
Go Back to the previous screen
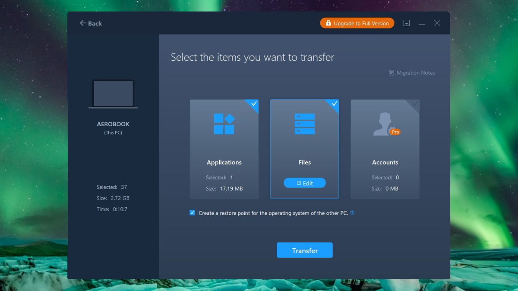point(90,23)
